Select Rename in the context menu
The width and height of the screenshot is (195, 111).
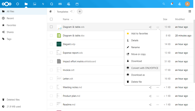click(x=135, y=47)
